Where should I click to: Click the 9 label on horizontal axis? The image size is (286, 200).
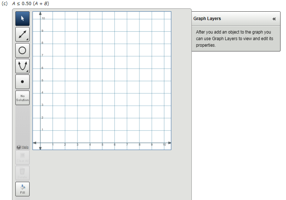click(152, 145)
